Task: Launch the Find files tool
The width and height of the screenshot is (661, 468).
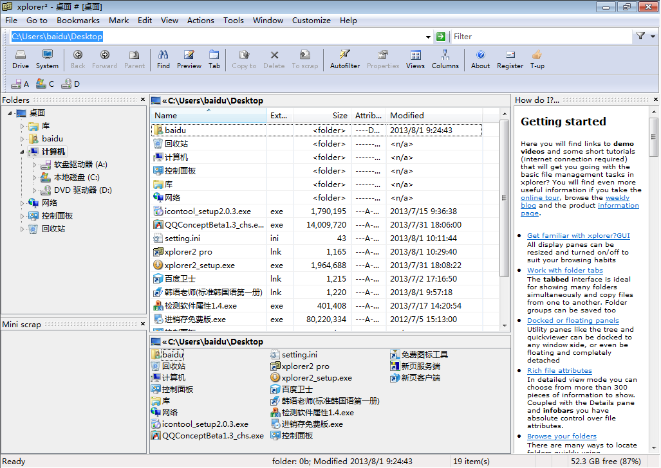Action: [x=163, y=59]
